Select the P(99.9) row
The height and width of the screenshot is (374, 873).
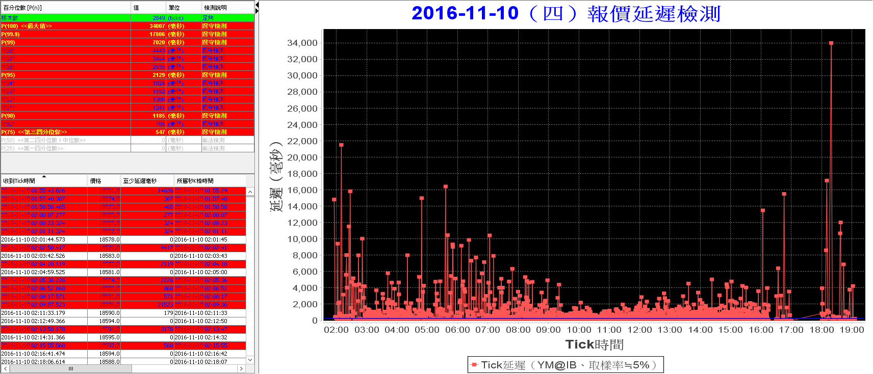coord(127,34)
